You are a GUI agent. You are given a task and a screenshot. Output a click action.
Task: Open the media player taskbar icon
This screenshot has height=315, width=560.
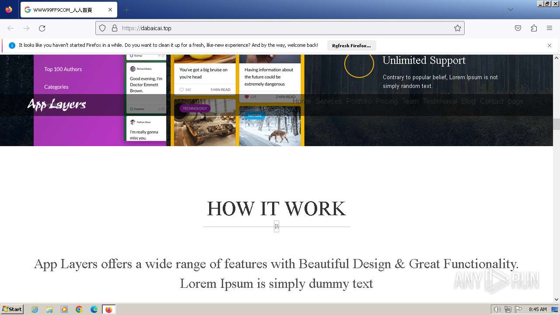point(64,309)
